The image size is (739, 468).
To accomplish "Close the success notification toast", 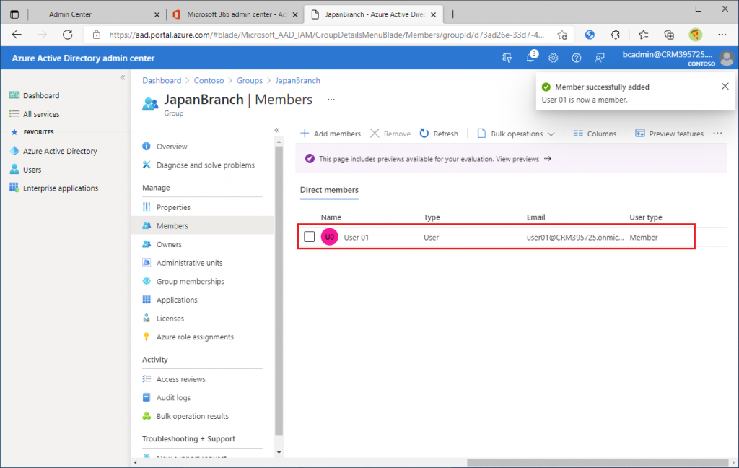I will tap(725, 87).
